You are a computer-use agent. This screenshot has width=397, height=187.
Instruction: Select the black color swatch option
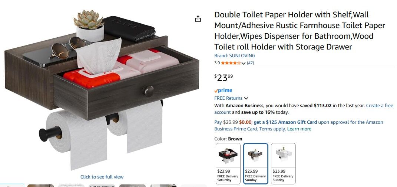click(228, 163)
